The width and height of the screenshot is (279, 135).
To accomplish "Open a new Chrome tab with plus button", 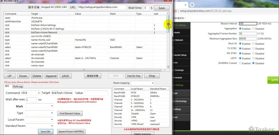I will pyautogui.click(x=192, y=5).
